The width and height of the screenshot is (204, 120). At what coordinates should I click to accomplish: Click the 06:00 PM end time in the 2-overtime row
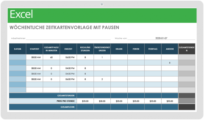coord(68,79)
